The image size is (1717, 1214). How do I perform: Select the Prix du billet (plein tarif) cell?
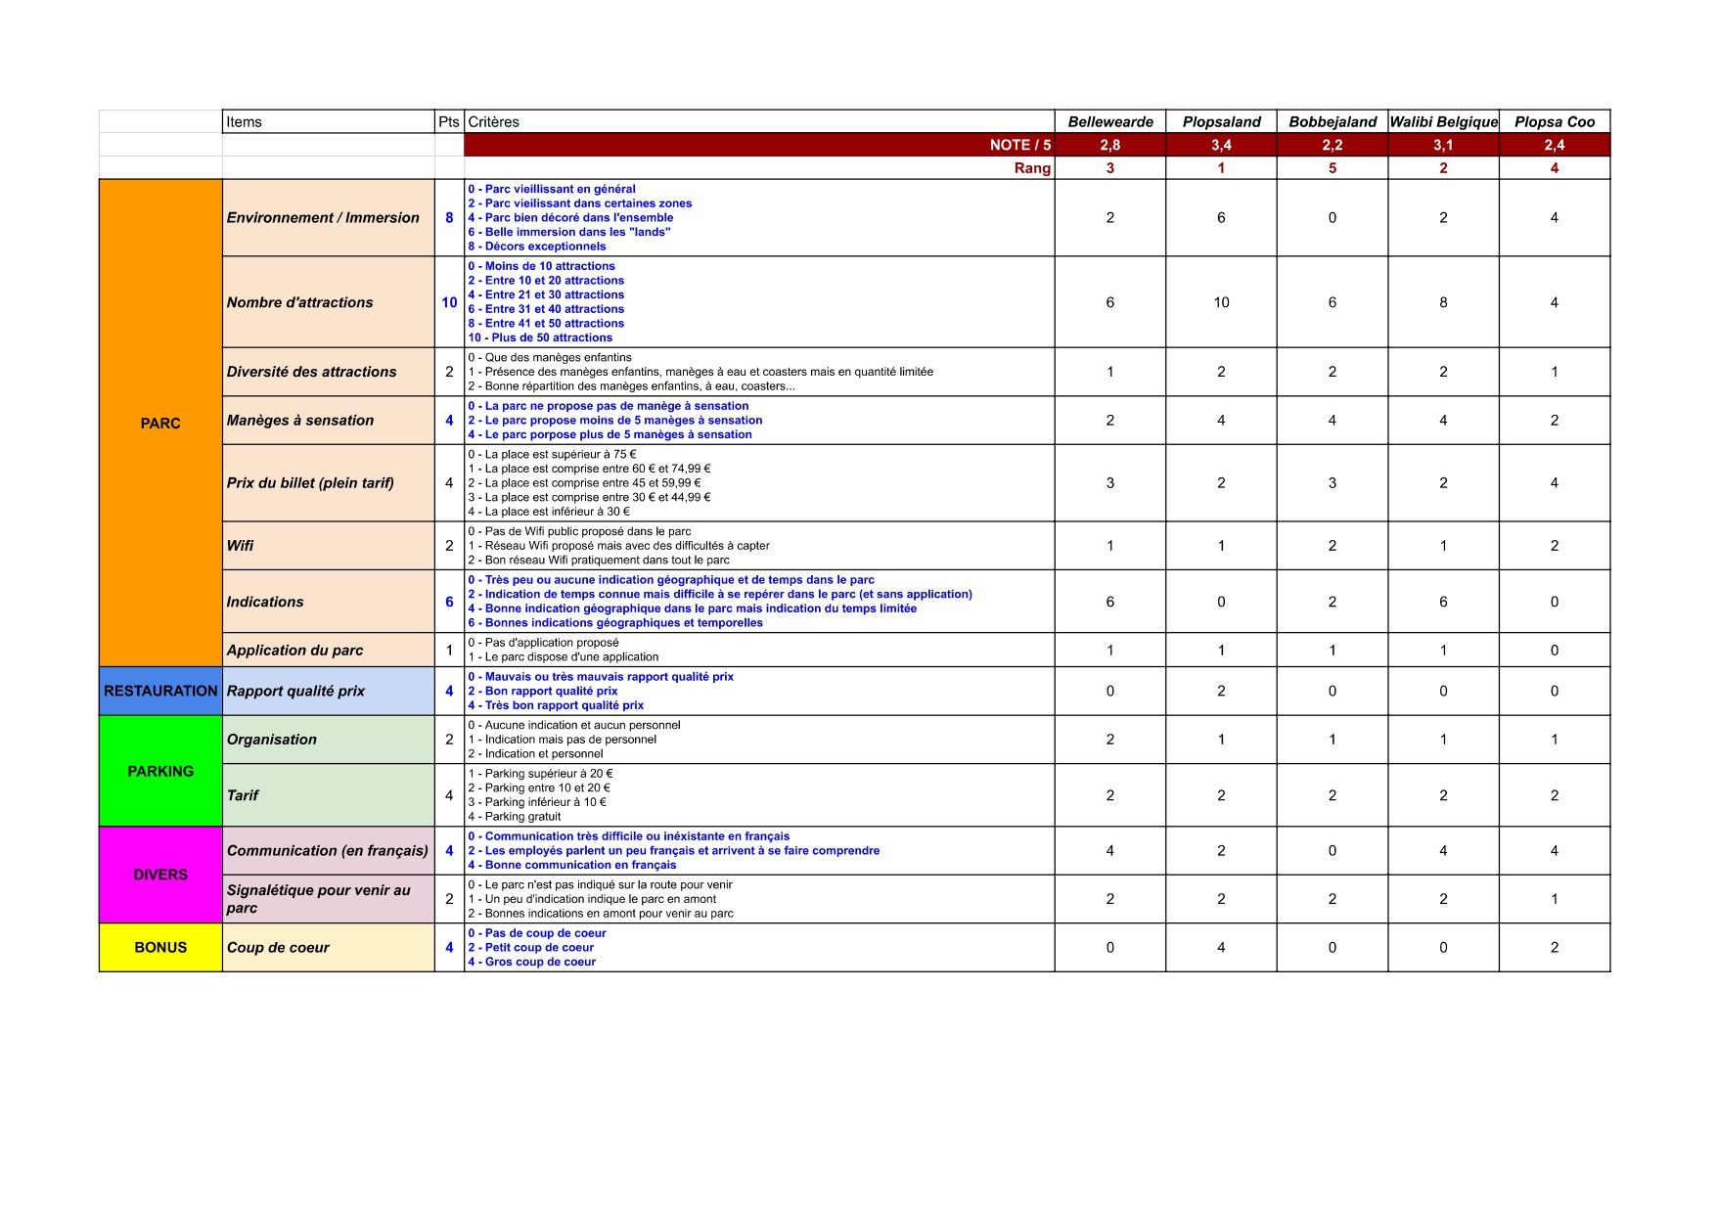click(328, 482)
